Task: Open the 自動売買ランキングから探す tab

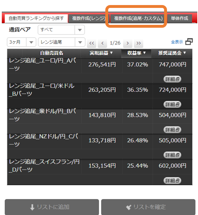Action: pyautogui.click(x=36, y=18)
